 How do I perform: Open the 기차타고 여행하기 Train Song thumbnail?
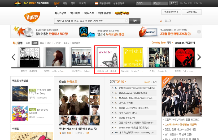(x=20, y=94)
